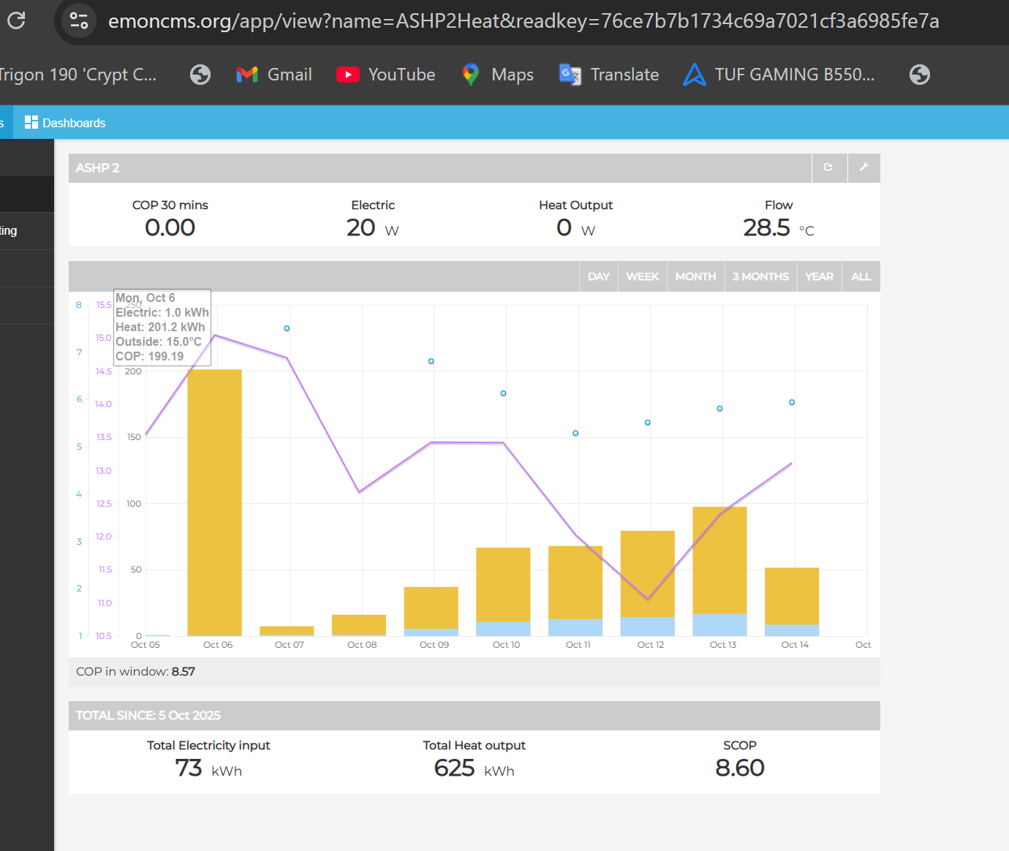1009x851 pixels.
Task: Click the browser reload page icon
Action: (16, 20)
